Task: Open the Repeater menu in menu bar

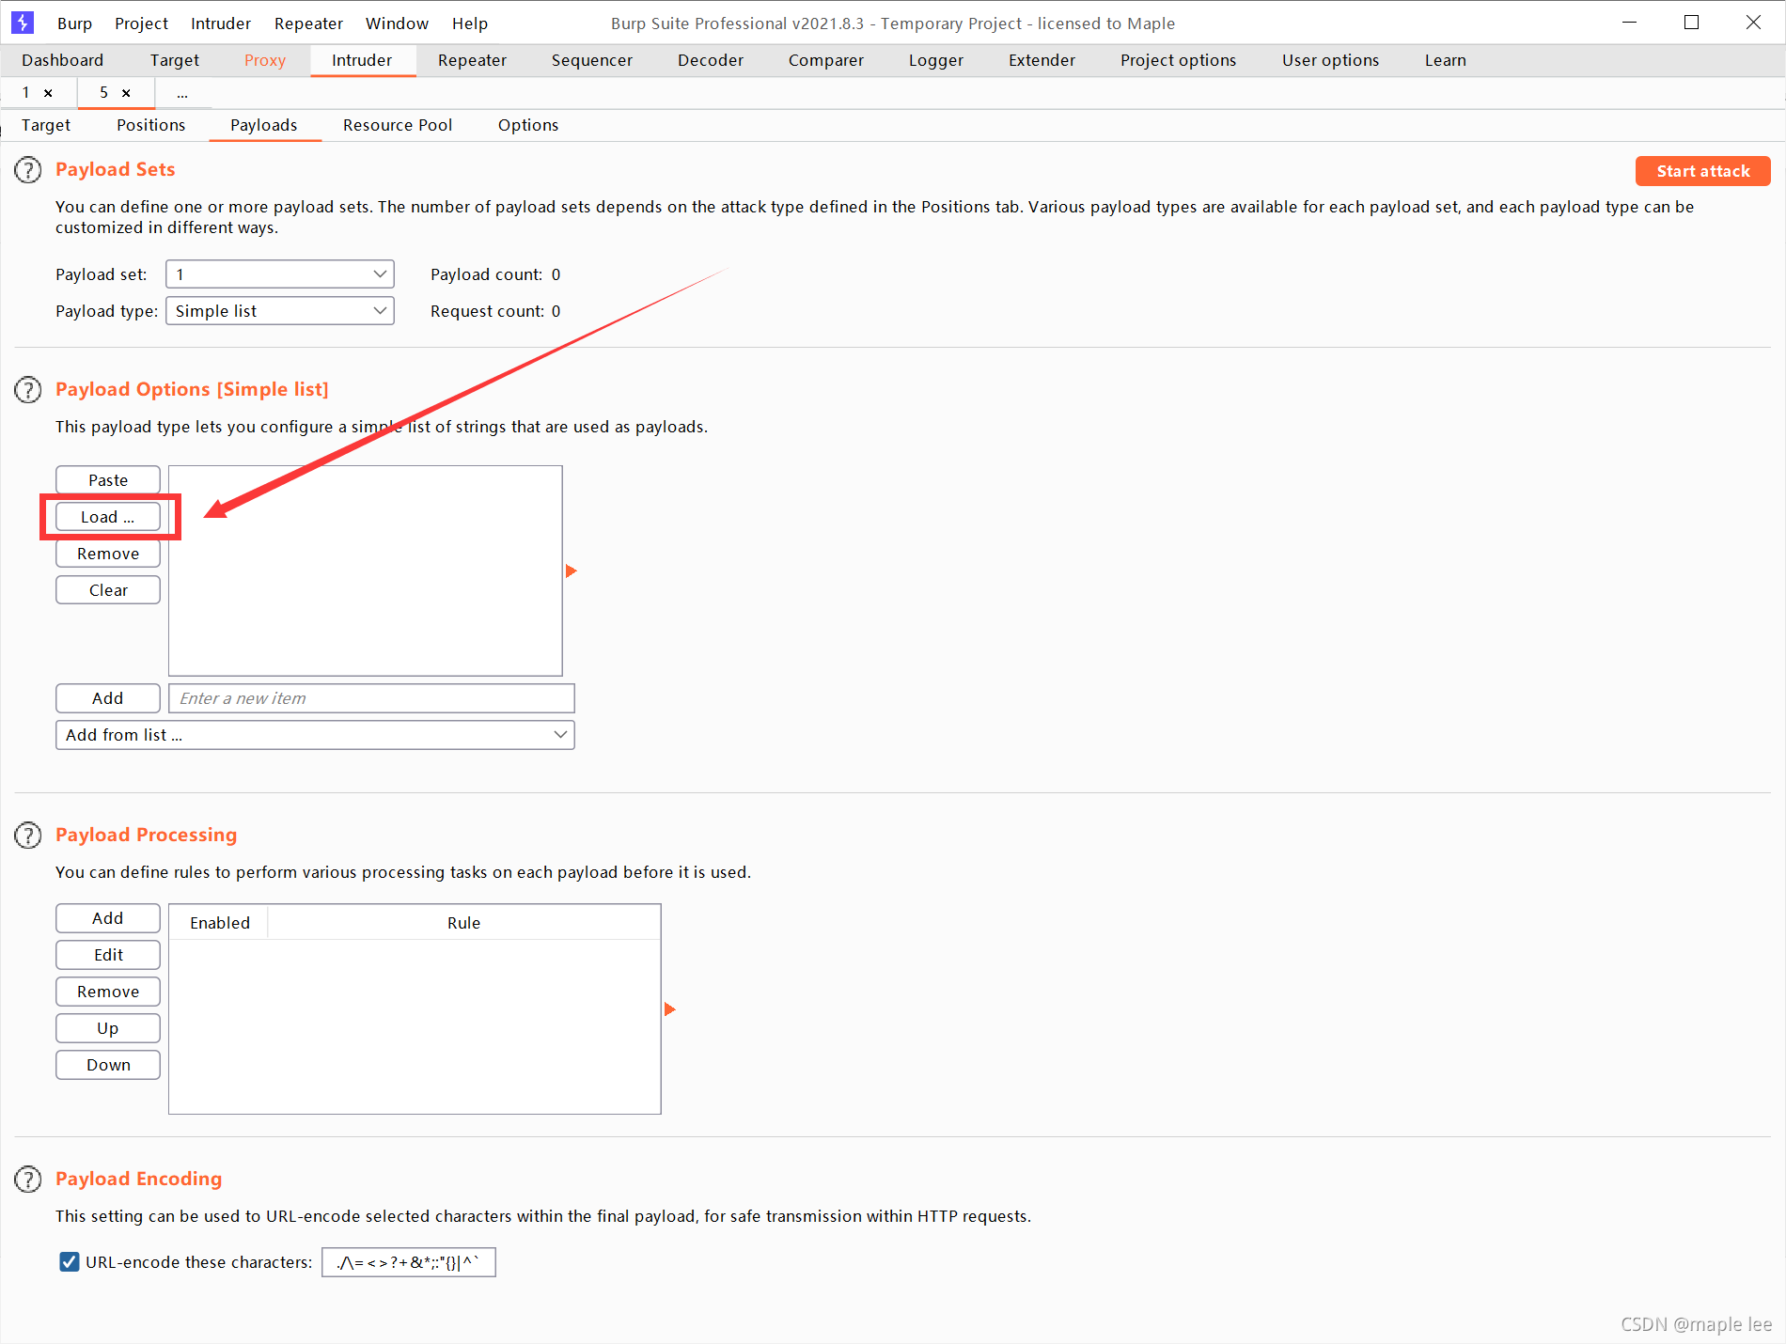Action: tap(308, 23)
